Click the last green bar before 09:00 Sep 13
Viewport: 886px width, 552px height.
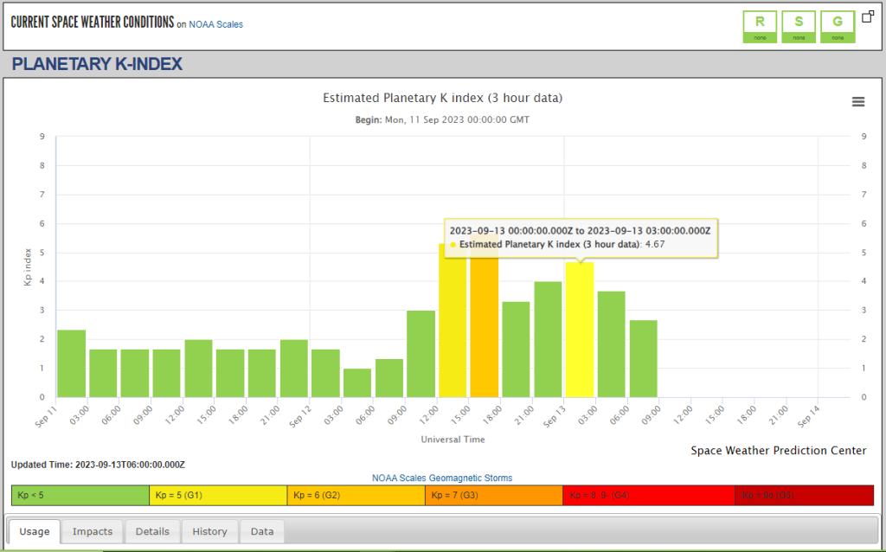coord(644,359)
